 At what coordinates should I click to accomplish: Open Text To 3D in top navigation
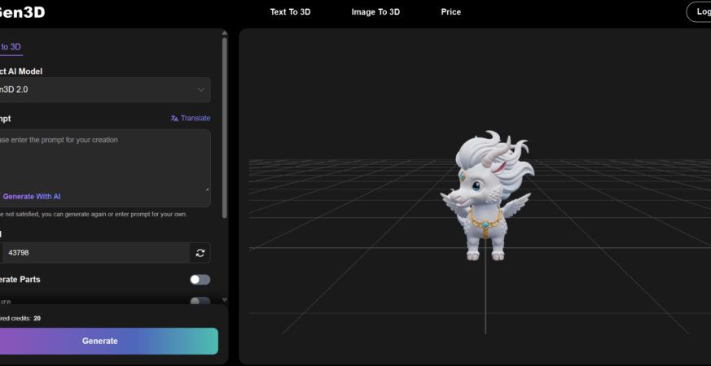point(290,12)
